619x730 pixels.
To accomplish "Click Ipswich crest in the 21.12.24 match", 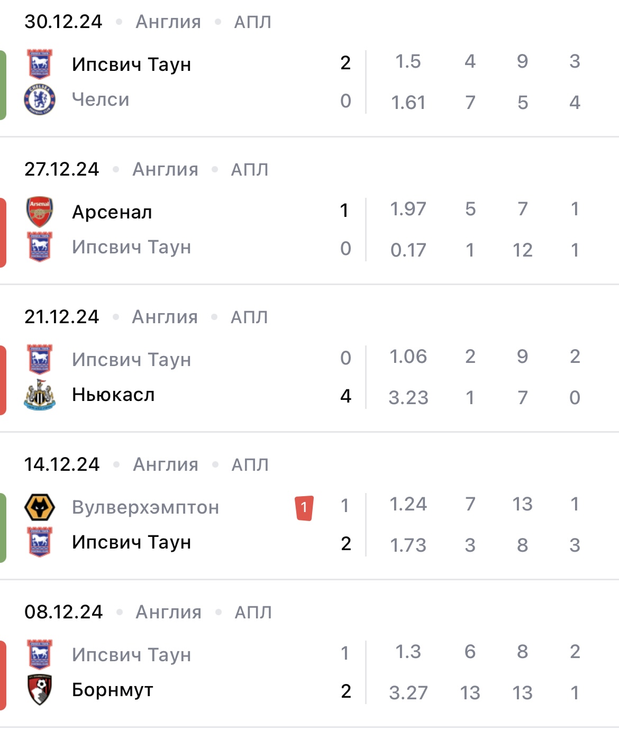I will click(40, 359).
